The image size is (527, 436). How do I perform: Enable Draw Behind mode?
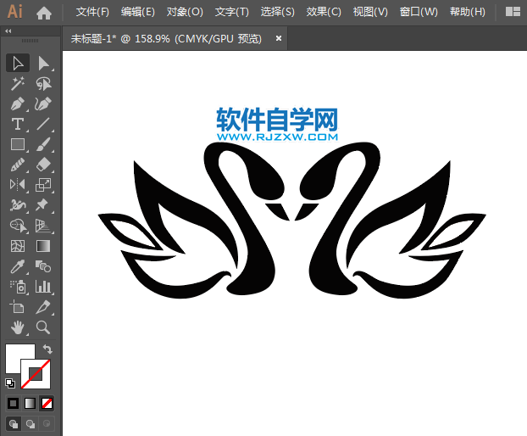31,424
